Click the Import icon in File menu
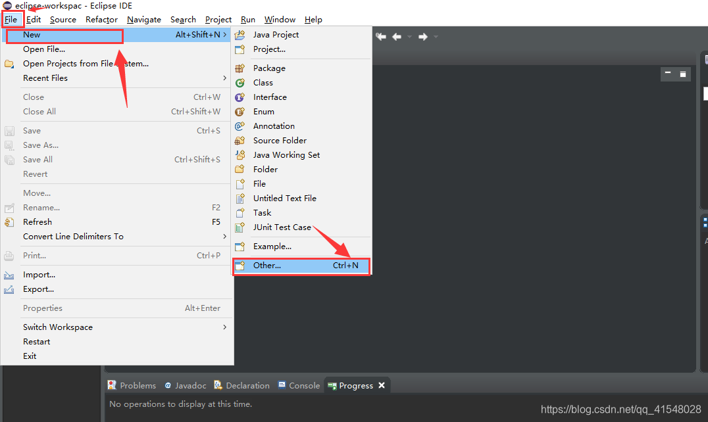The height and width of the screenshot is (422, 708). 9,275
